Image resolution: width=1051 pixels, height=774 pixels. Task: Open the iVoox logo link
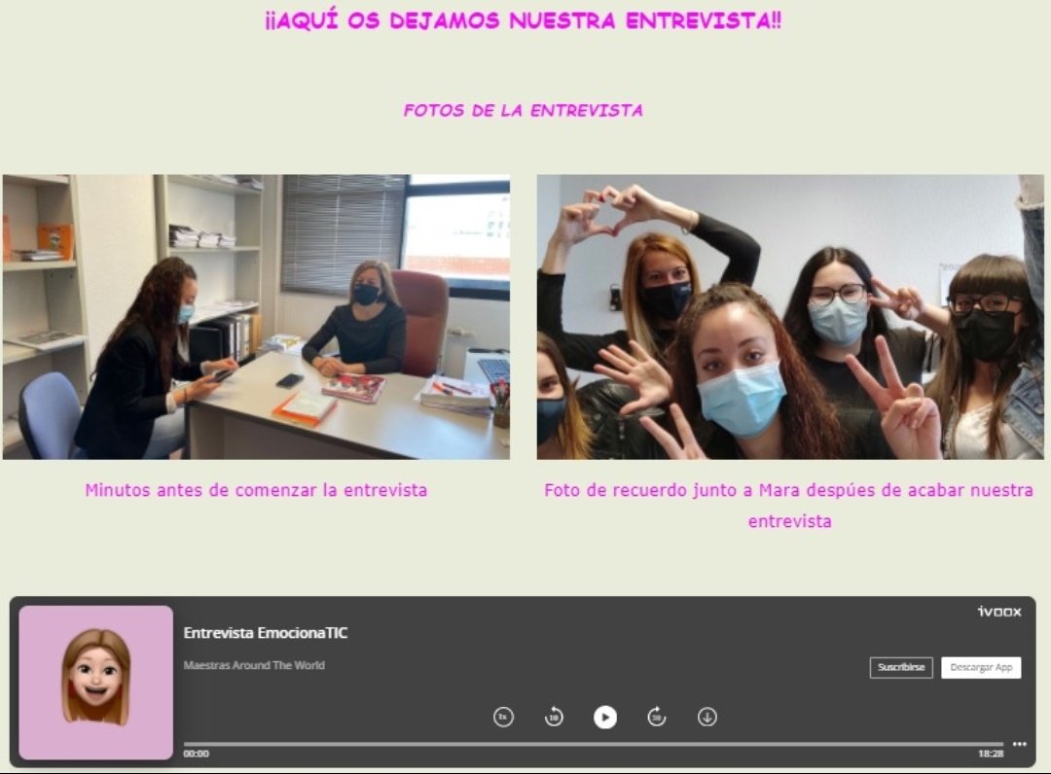998,612
